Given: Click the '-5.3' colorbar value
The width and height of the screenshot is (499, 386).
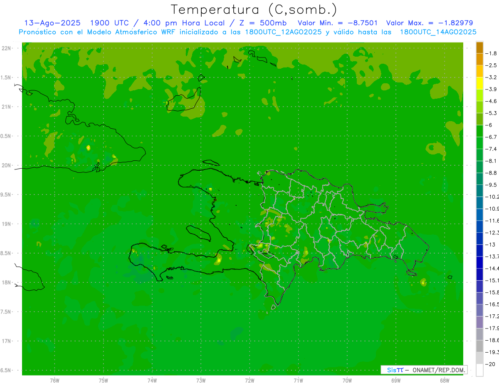Looking at the screenshot, I should tap(491, 113).
